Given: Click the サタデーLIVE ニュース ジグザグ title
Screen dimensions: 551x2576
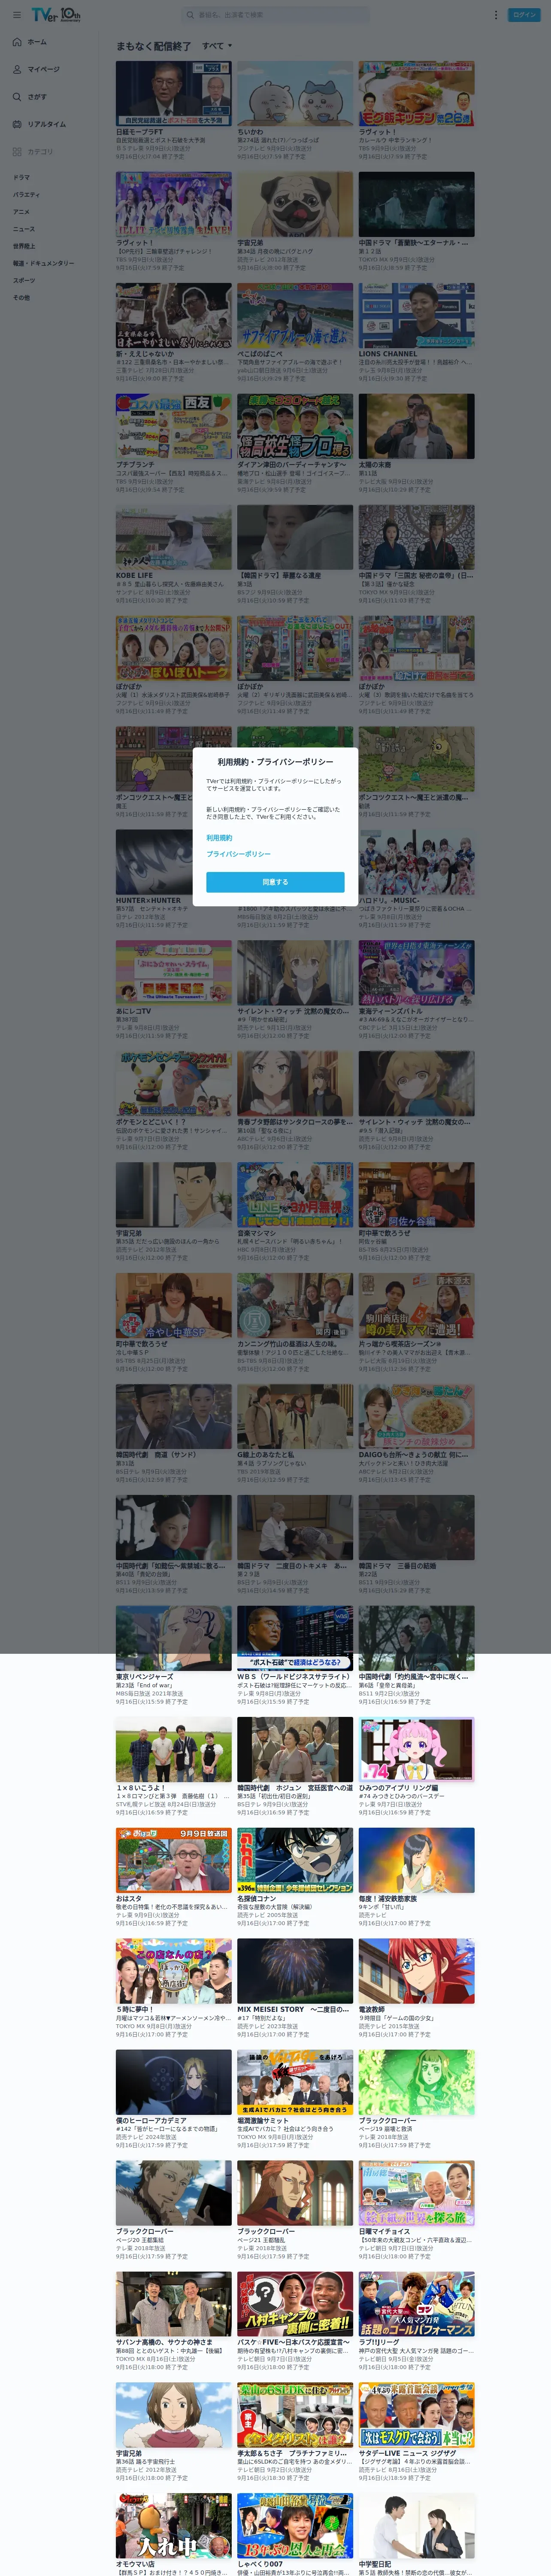Looking at the screenshot, I should point(407,2453).
